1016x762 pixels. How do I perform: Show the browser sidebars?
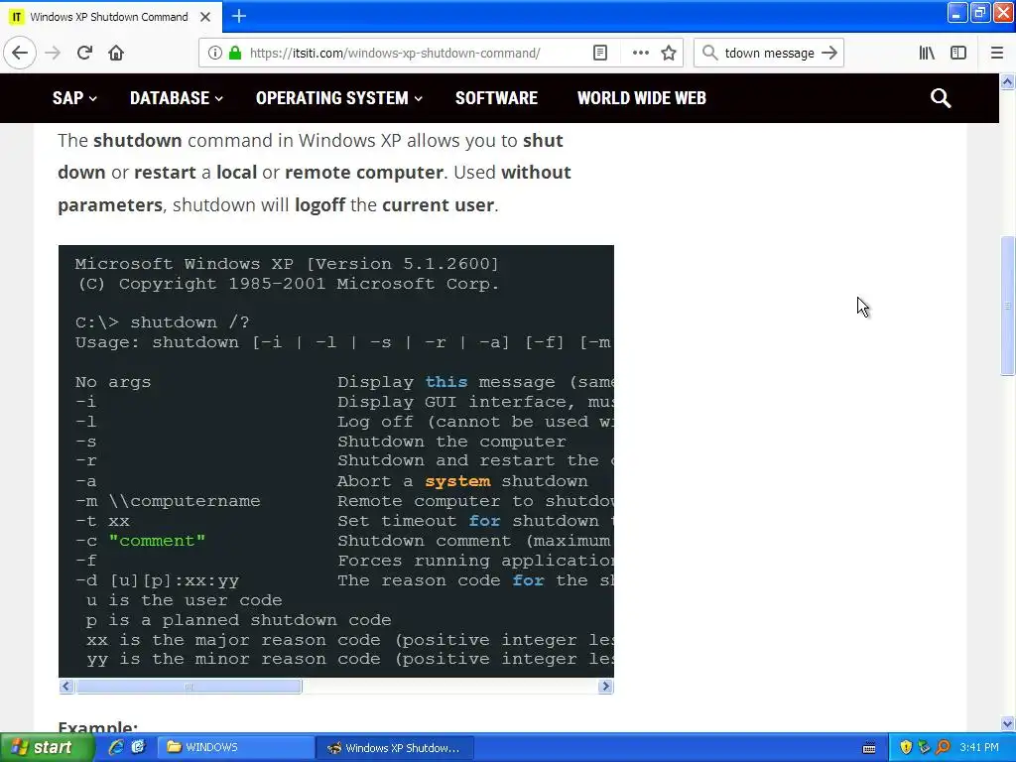tap(958, 53)
